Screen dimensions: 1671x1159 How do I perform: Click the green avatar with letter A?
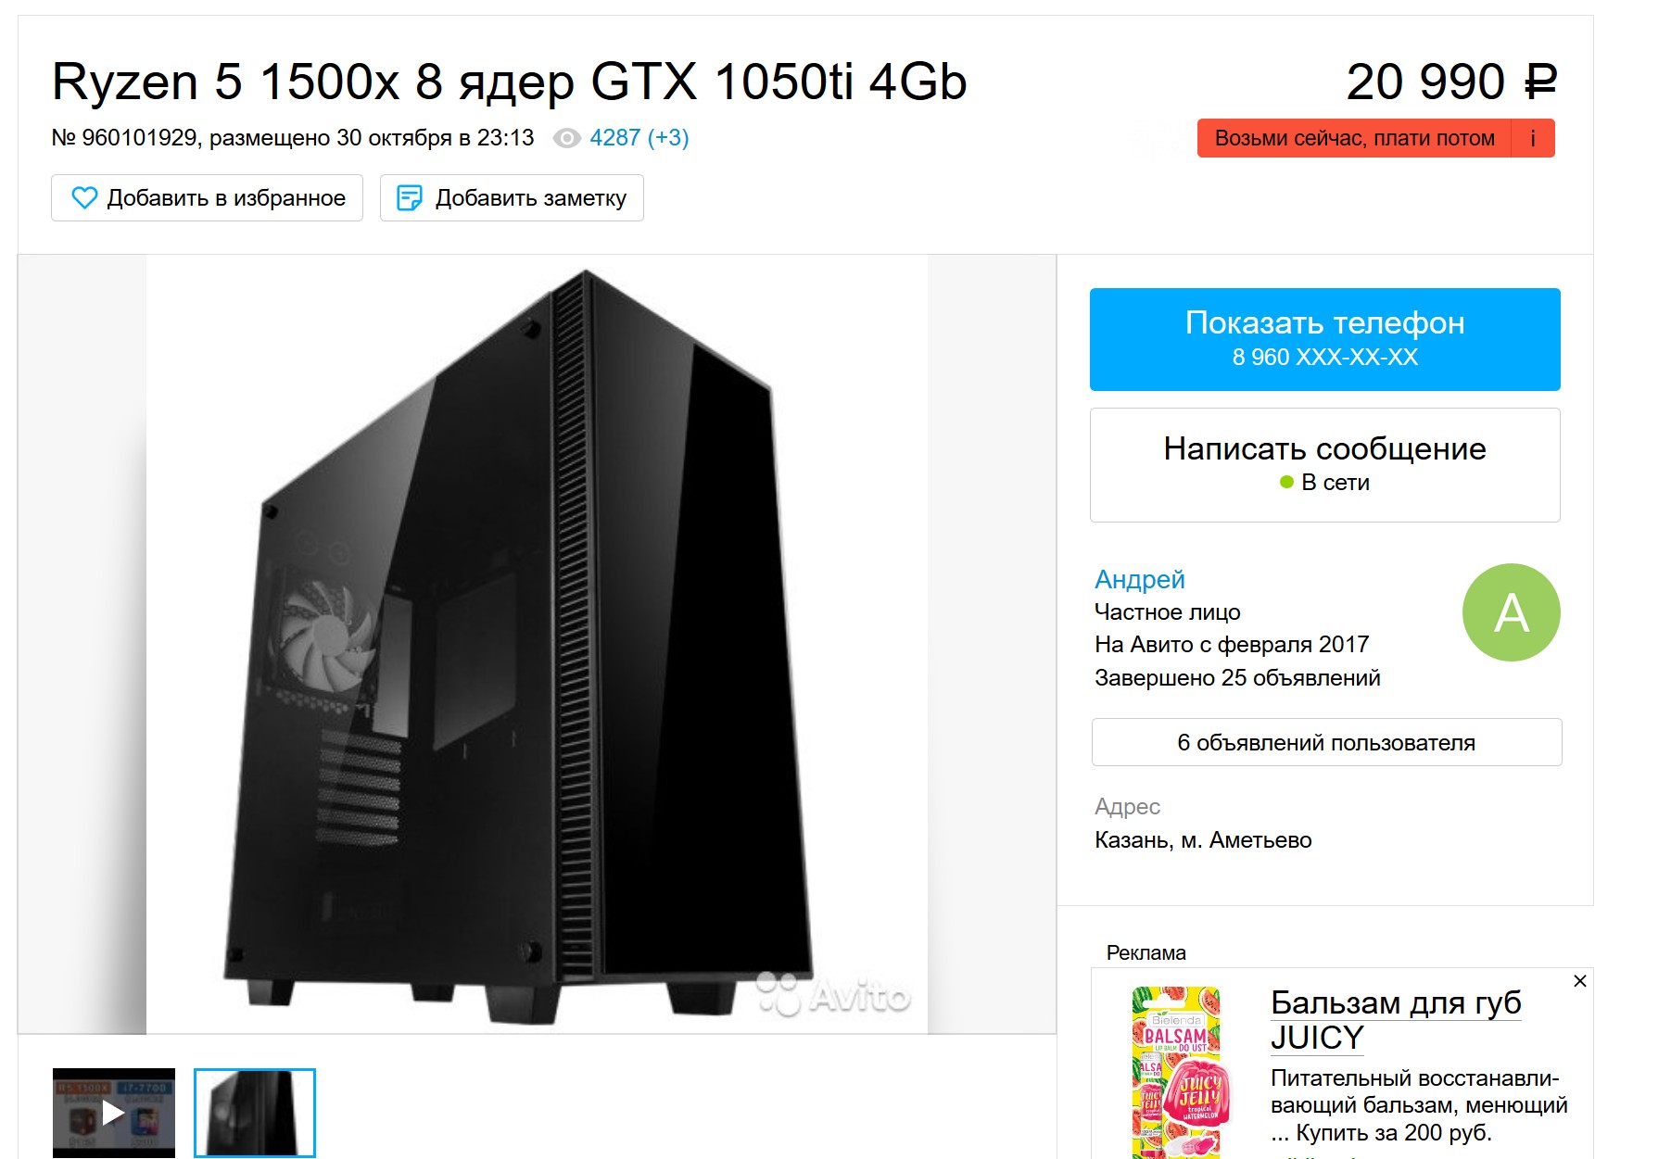pos(1511,612)
